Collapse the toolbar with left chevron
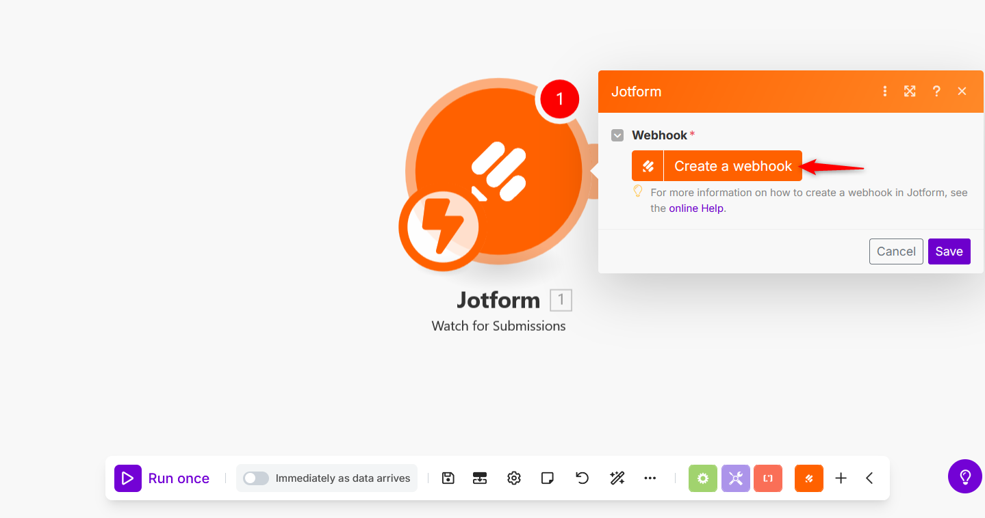 coord(869,478)
